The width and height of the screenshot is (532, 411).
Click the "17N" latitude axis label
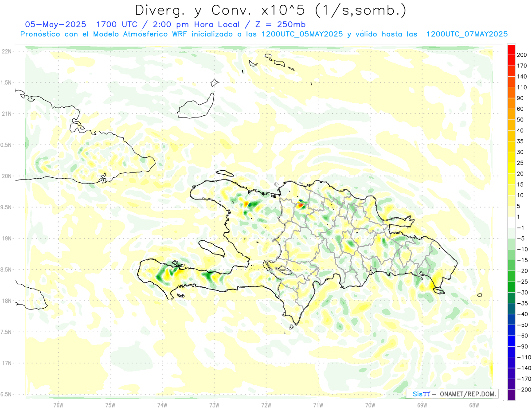[7, 363]
